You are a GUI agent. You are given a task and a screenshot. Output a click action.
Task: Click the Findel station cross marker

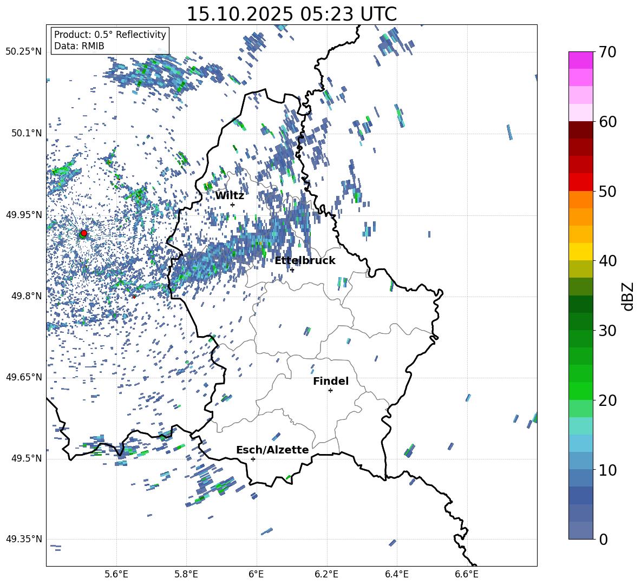pos(330,391)
